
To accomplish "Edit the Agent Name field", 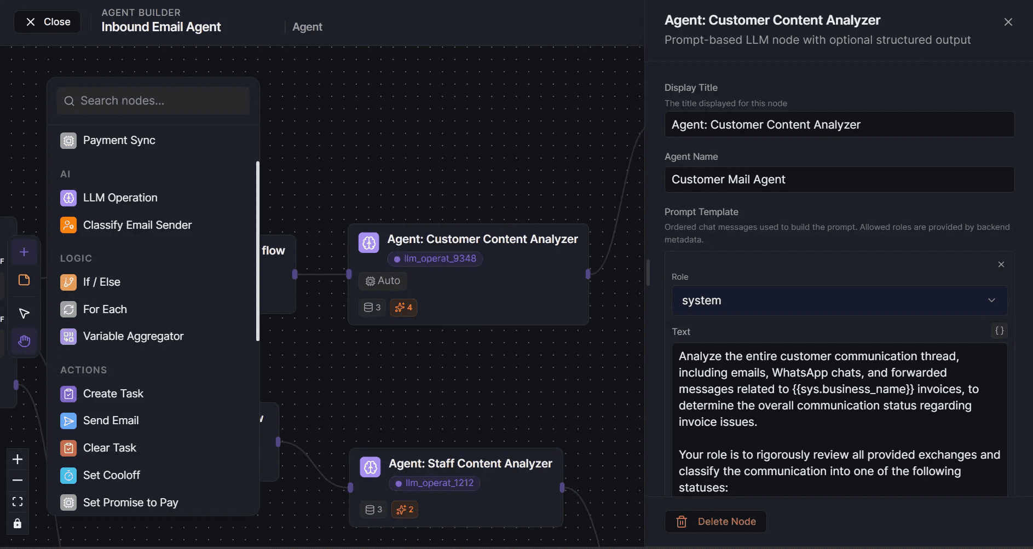I will (839, 180).
